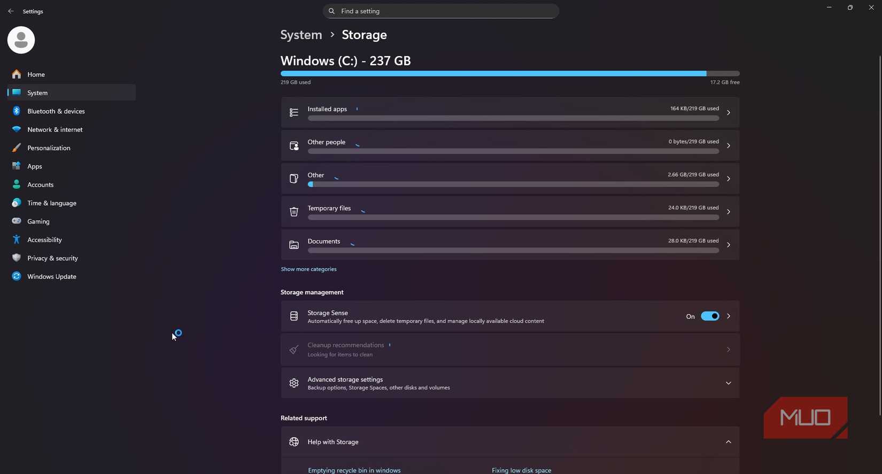Click the Advanced storage settings gear icon
The width and height of the screenshot is (882, 474).
coord(294,383)
